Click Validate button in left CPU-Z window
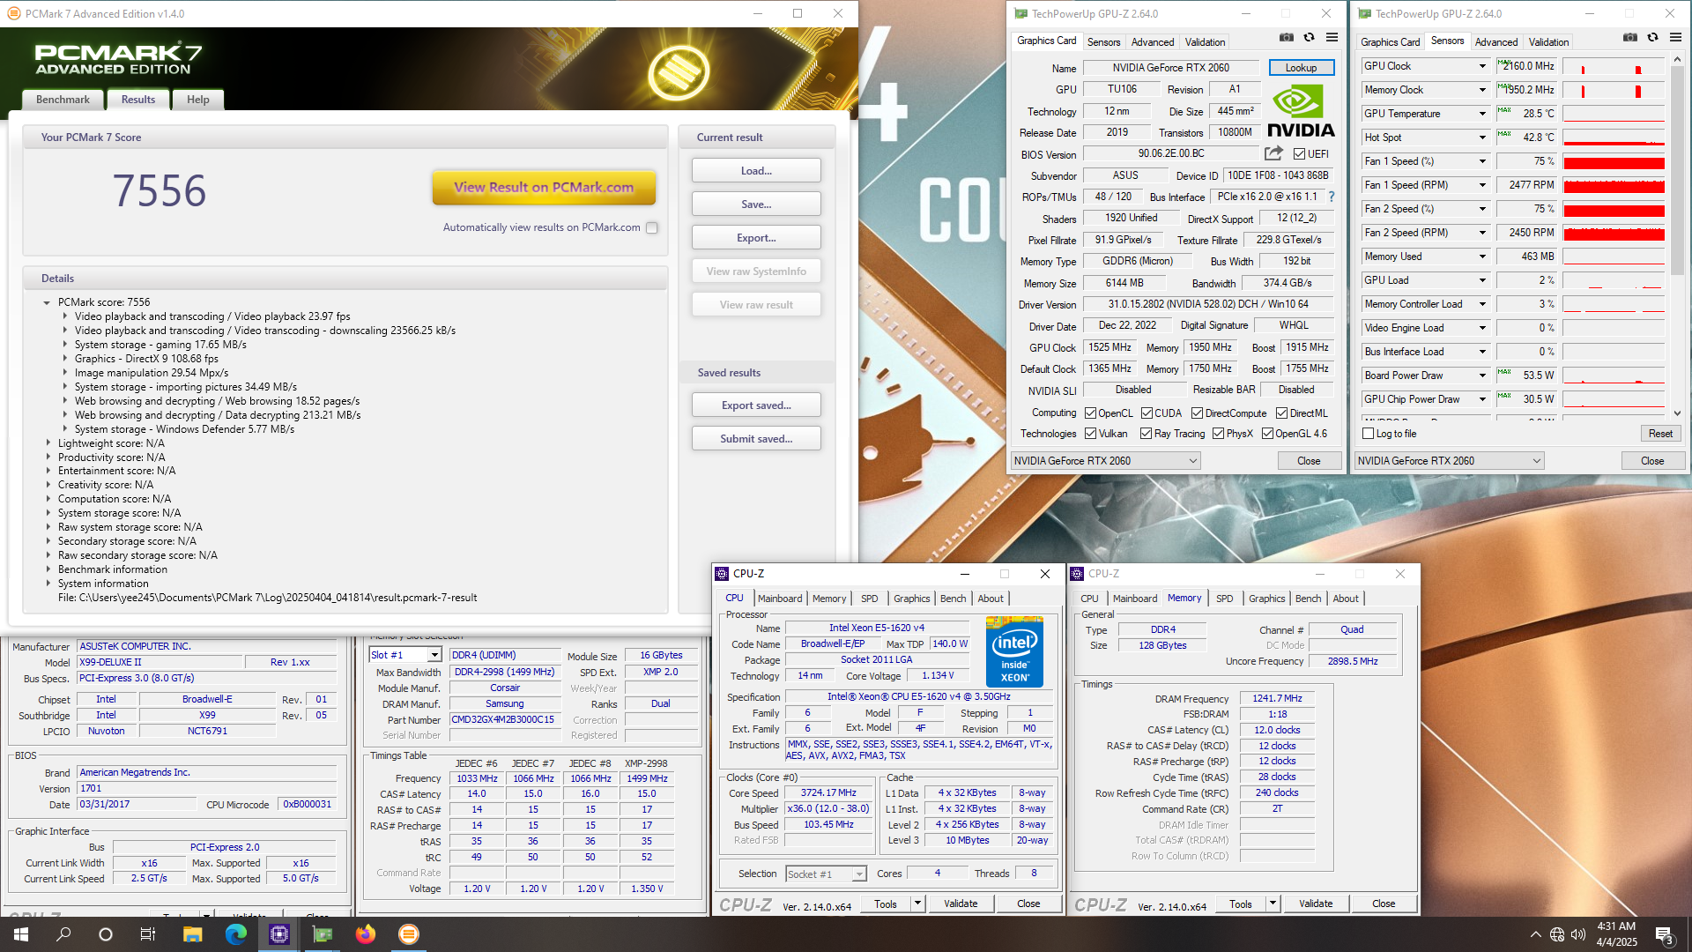 [x=961, y=904]
